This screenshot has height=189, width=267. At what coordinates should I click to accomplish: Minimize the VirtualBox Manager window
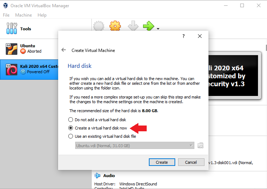[226, 6]
